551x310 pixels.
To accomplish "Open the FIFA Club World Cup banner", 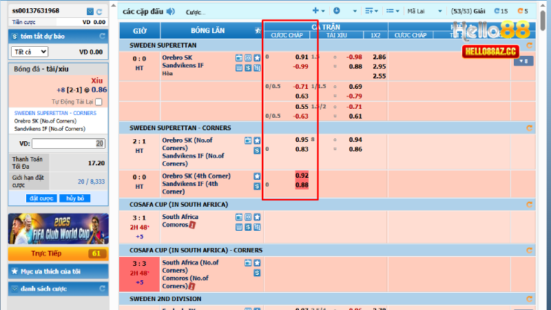I will click(59, 229).
